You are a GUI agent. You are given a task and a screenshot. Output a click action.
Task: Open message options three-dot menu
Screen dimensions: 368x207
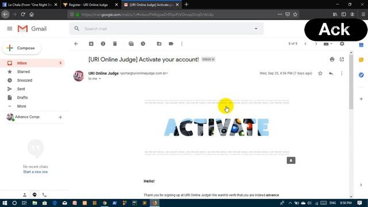click(x=342, y=74)
